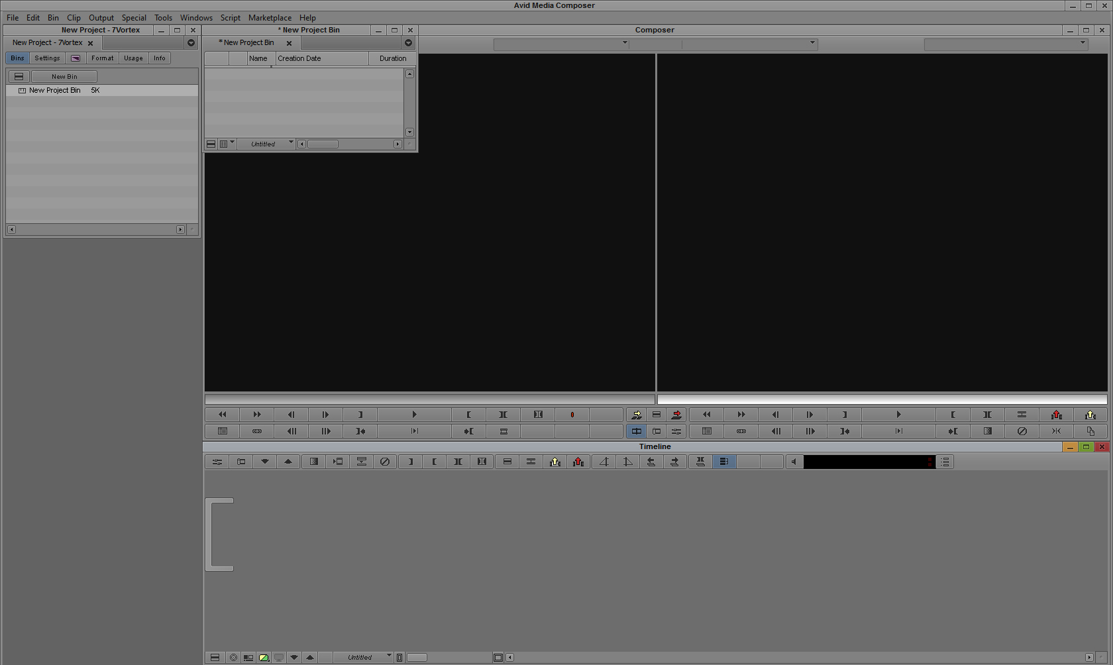This screenshot has width=1113, height=665.
Task: Click the New Bin button
Action: point(64,77)
